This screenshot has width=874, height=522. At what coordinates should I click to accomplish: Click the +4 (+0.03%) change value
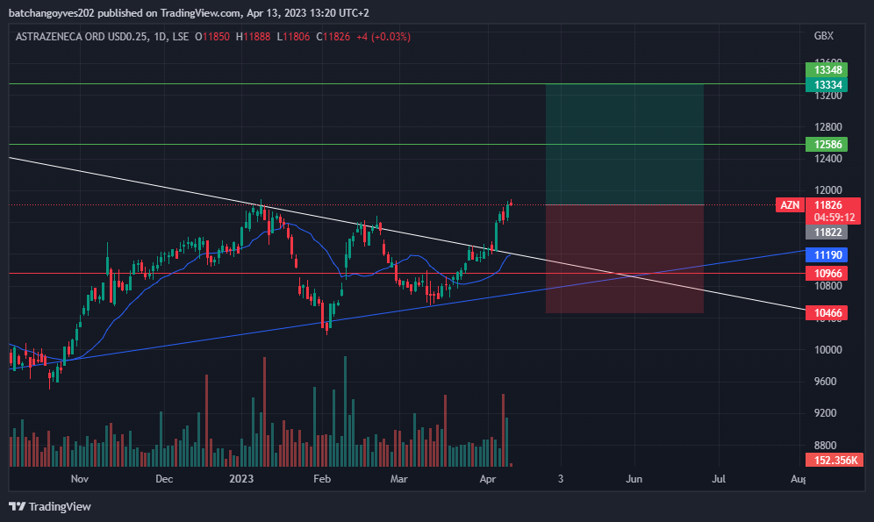pos(383,37)
